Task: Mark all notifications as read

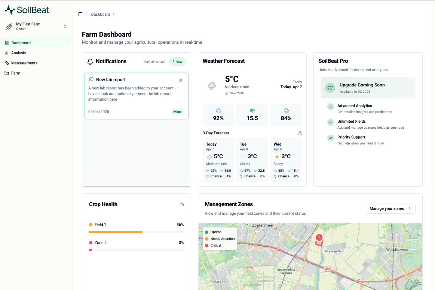Action: pyautogui.click(x=154, y=62)
